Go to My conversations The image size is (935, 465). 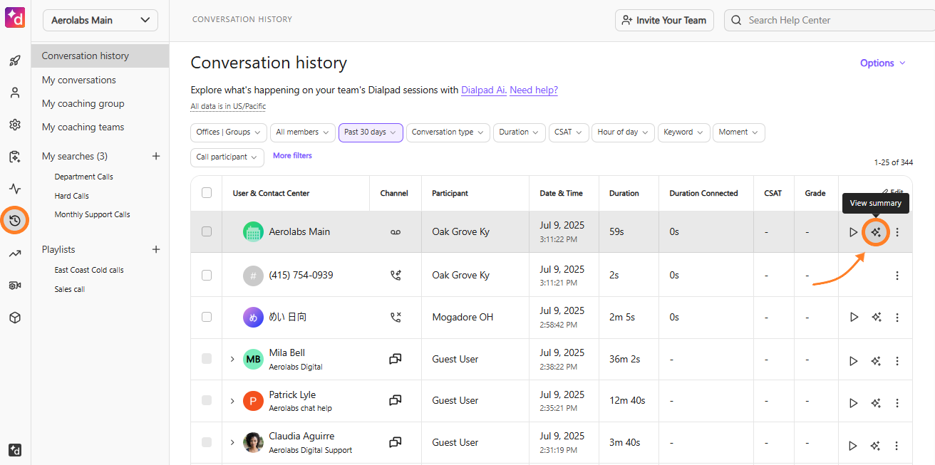pos(79,80)
